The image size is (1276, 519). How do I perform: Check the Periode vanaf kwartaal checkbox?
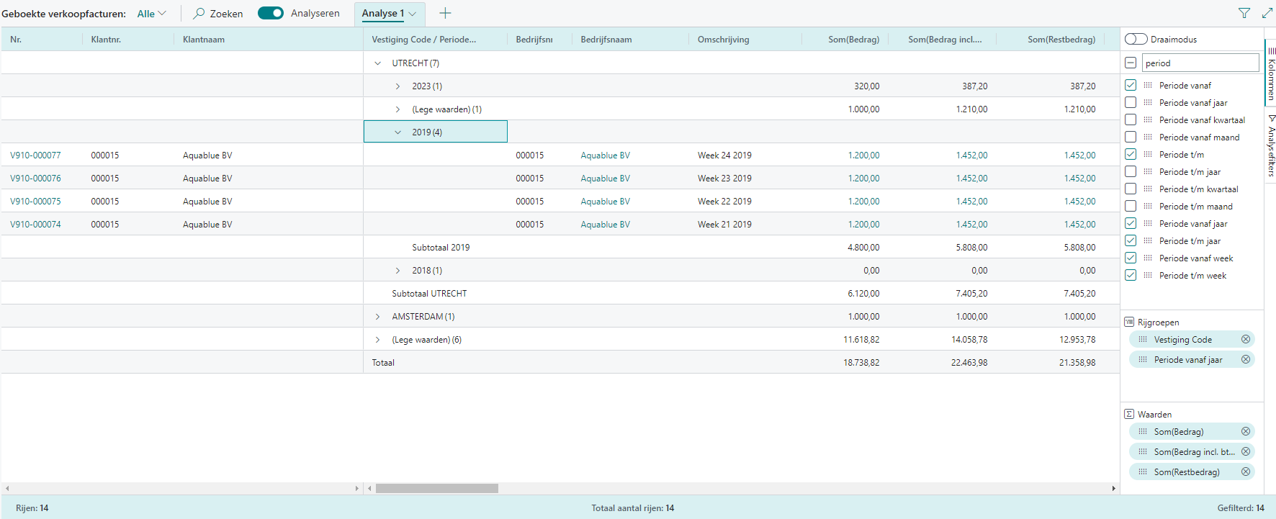[x=1131, y=119]
